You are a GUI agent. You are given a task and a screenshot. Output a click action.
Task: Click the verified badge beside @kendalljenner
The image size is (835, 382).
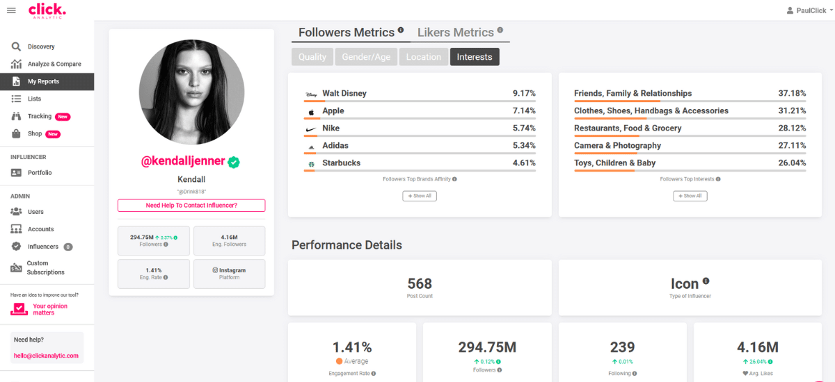tap(234, 162)
